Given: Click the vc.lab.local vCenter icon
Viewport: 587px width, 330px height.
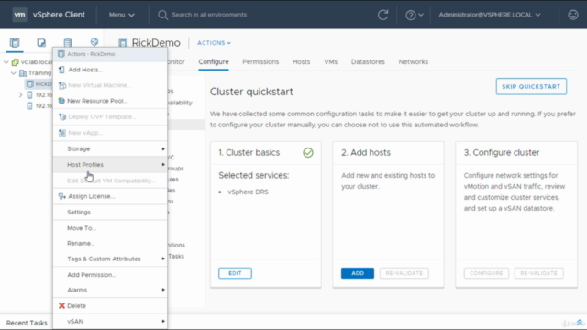Looking at the screenshot, I should (x=16, y=62).
